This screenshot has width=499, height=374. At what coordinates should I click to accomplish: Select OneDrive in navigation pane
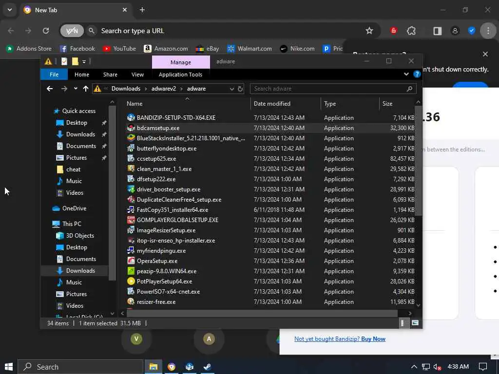(x=74, y=208)
